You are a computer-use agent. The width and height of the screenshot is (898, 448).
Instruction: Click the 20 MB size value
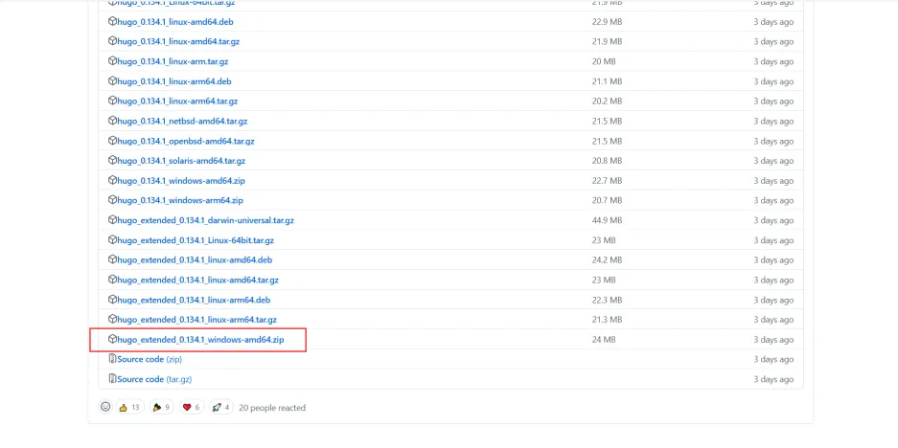pos(604,61)
